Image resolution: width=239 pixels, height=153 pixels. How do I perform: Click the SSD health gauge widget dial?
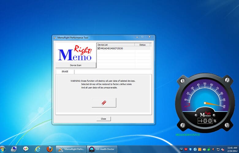pyautogui.click(x=205, y=103)
